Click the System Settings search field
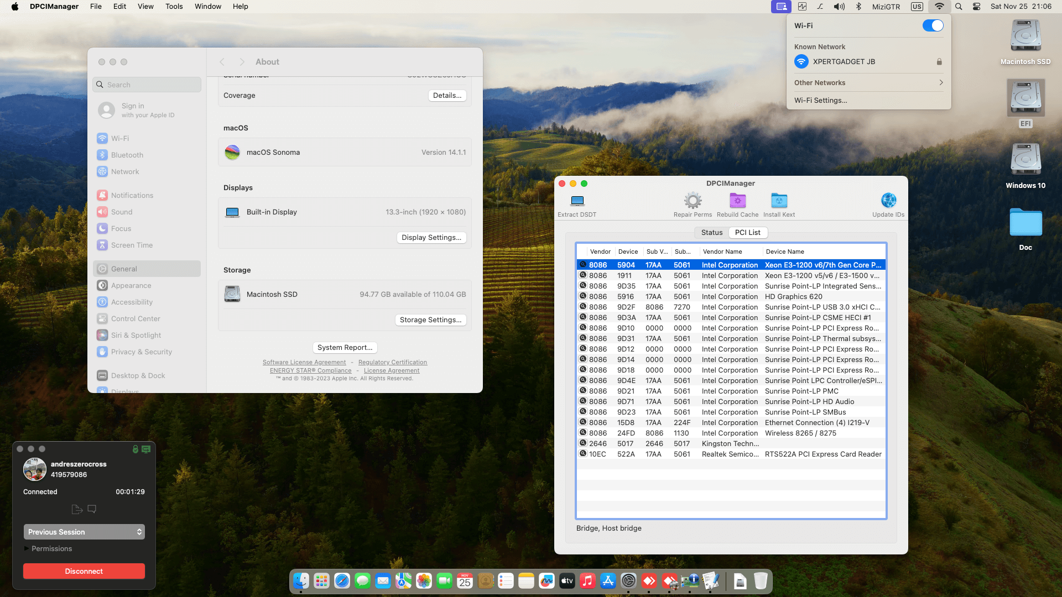The height and width of the screenshot is (597, 1062). (x=147, y=85)
